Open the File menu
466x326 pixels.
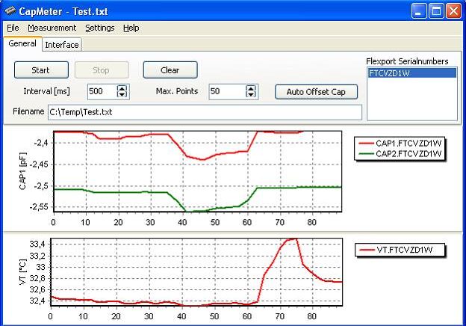coord(13,28)
